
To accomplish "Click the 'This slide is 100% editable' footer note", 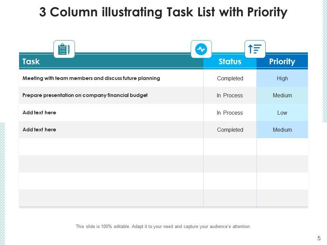I will click(x=163, y=227).
